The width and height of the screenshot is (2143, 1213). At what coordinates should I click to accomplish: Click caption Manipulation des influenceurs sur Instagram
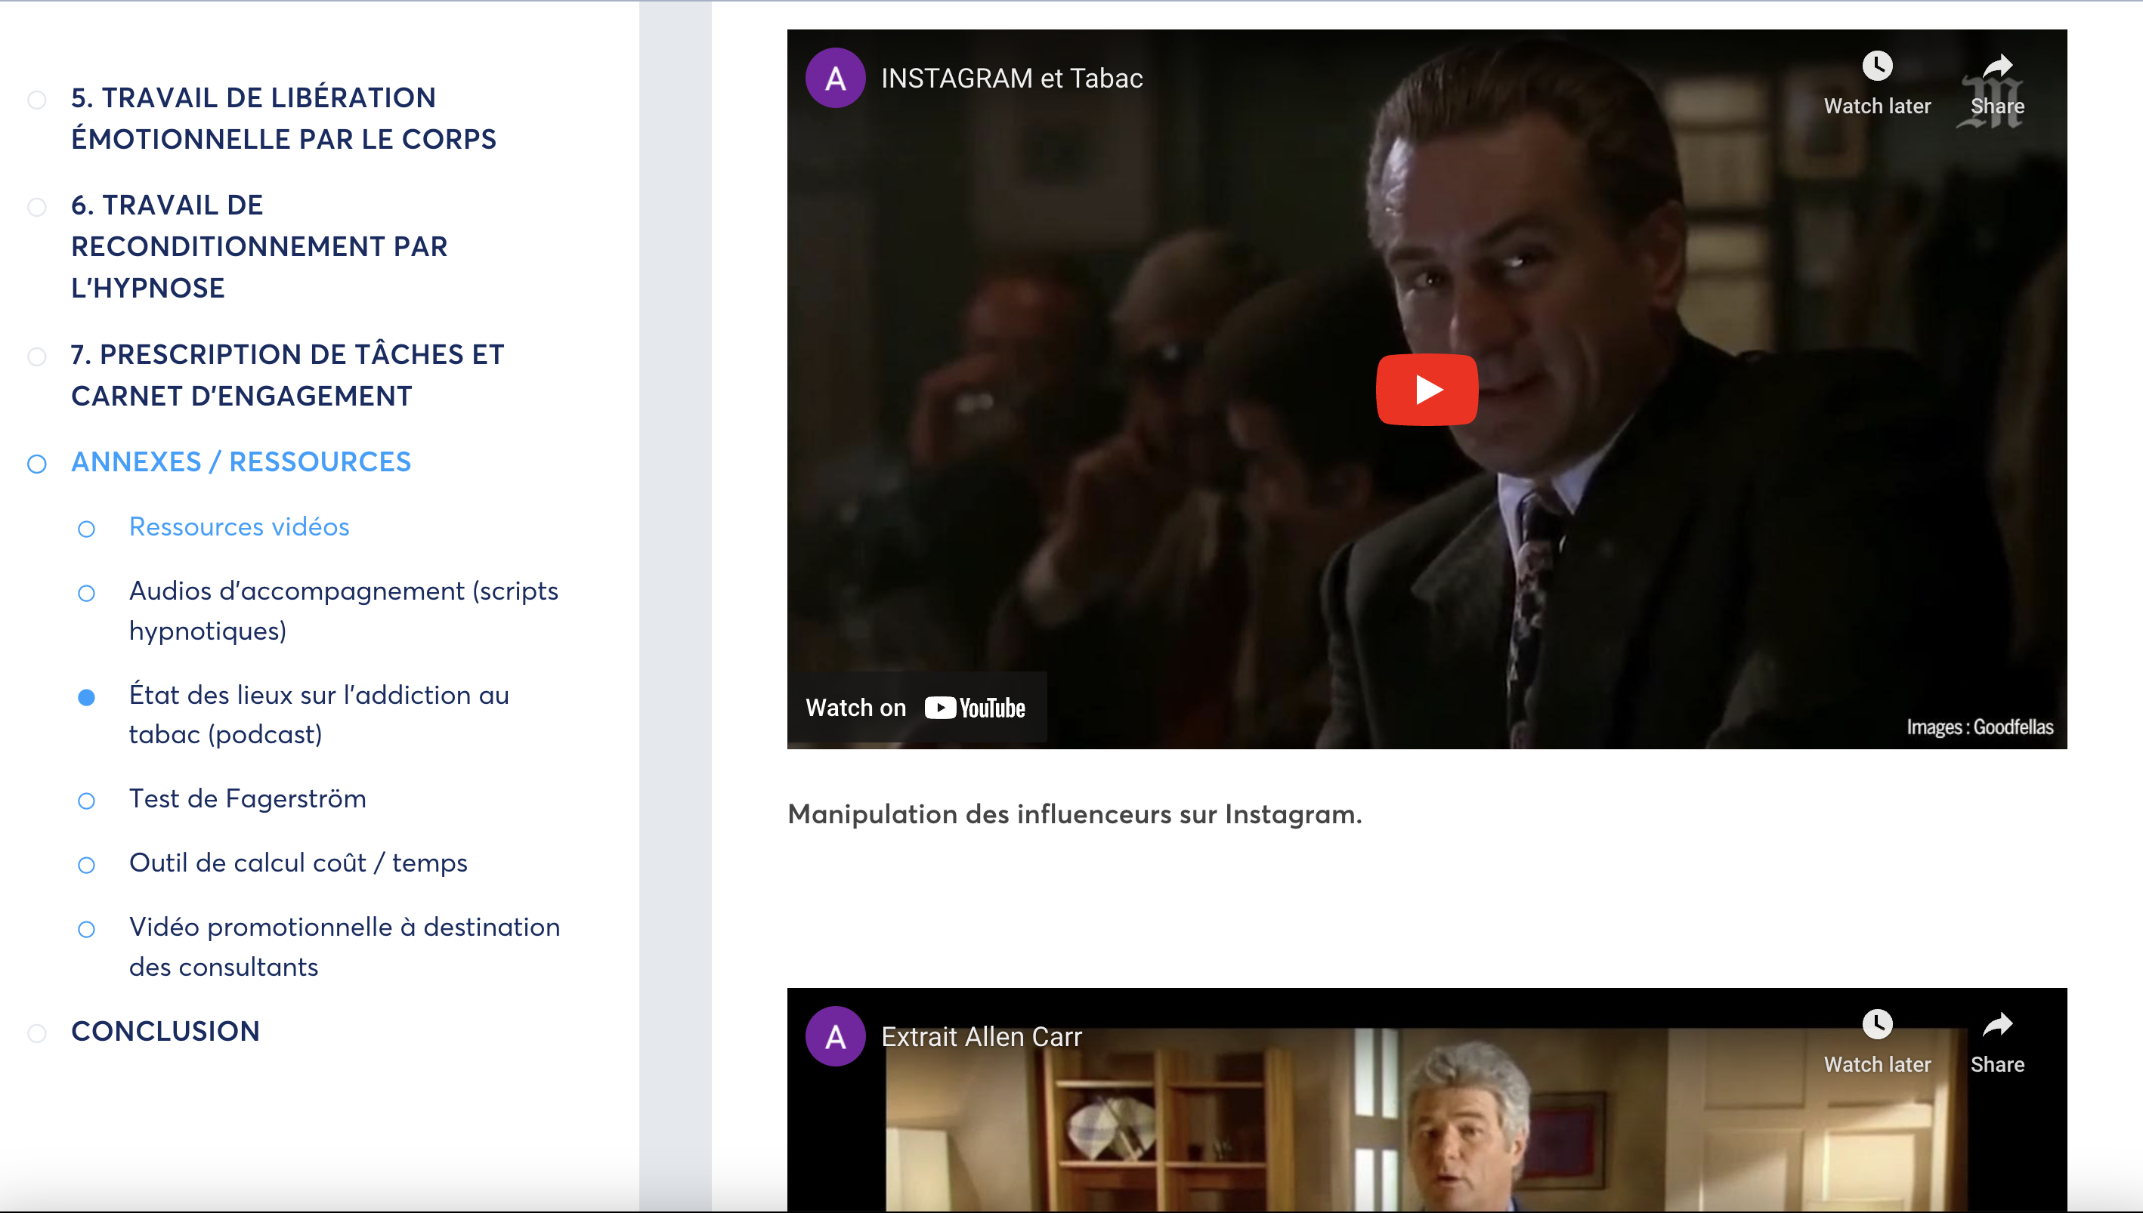pos(1075,814)
